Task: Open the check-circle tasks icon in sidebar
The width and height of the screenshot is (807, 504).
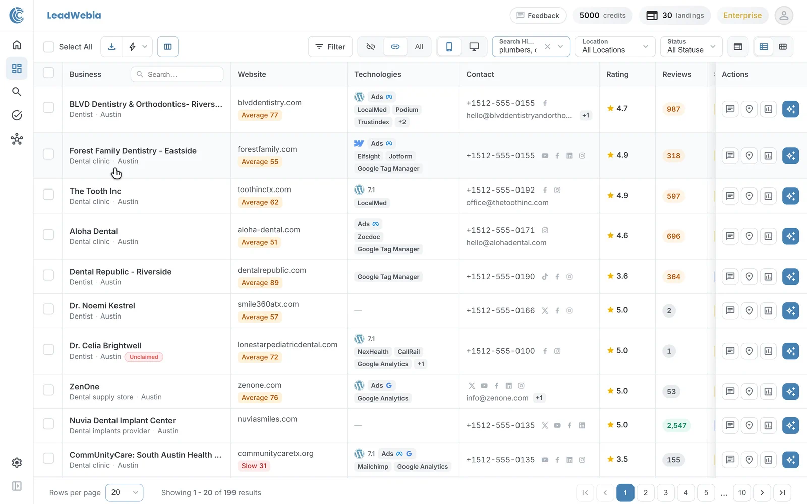Action: coord(17,115)
